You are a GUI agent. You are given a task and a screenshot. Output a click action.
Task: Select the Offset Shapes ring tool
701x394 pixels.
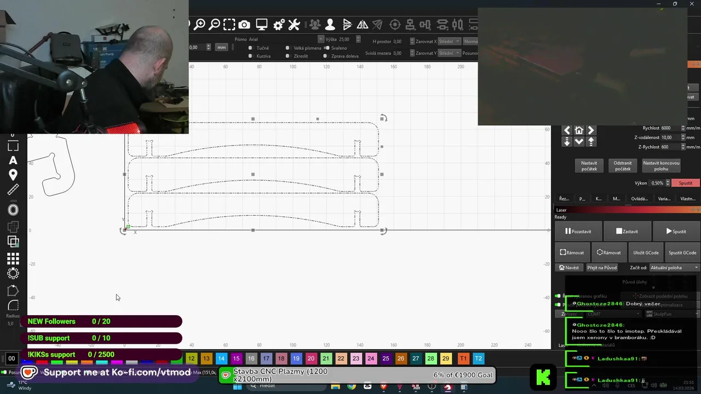coord(13,210)
